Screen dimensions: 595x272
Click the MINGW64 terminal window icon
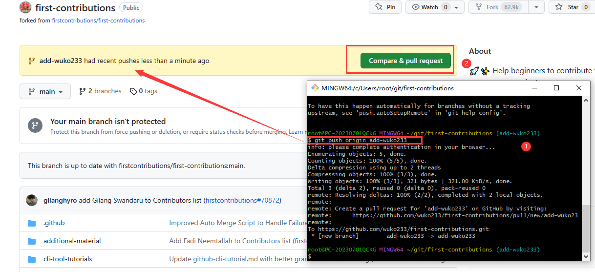315,88
